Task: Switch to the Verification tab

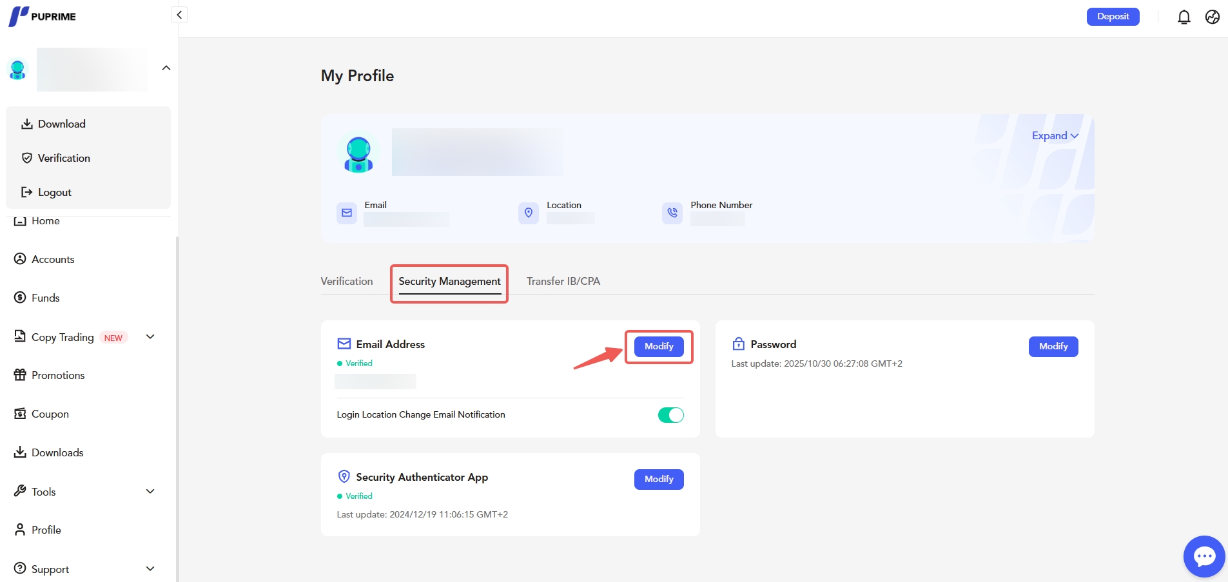Action: point(347,282)
